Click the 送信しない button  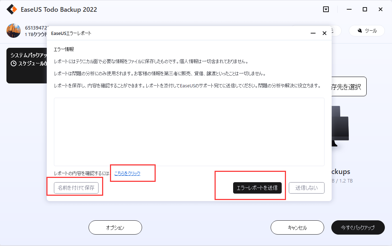(307, 188)
